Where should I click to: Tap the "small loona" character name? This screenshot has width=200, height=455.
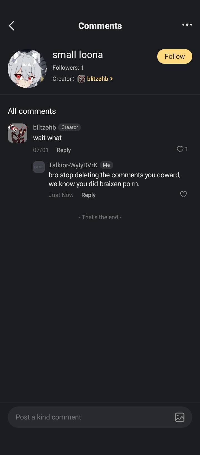point(78,55)
